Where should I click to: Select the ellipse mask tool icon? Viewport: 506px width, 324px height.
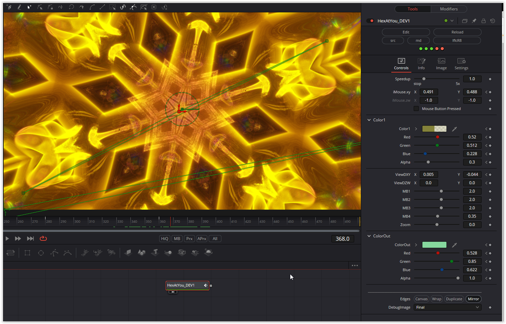click(41, 253)
